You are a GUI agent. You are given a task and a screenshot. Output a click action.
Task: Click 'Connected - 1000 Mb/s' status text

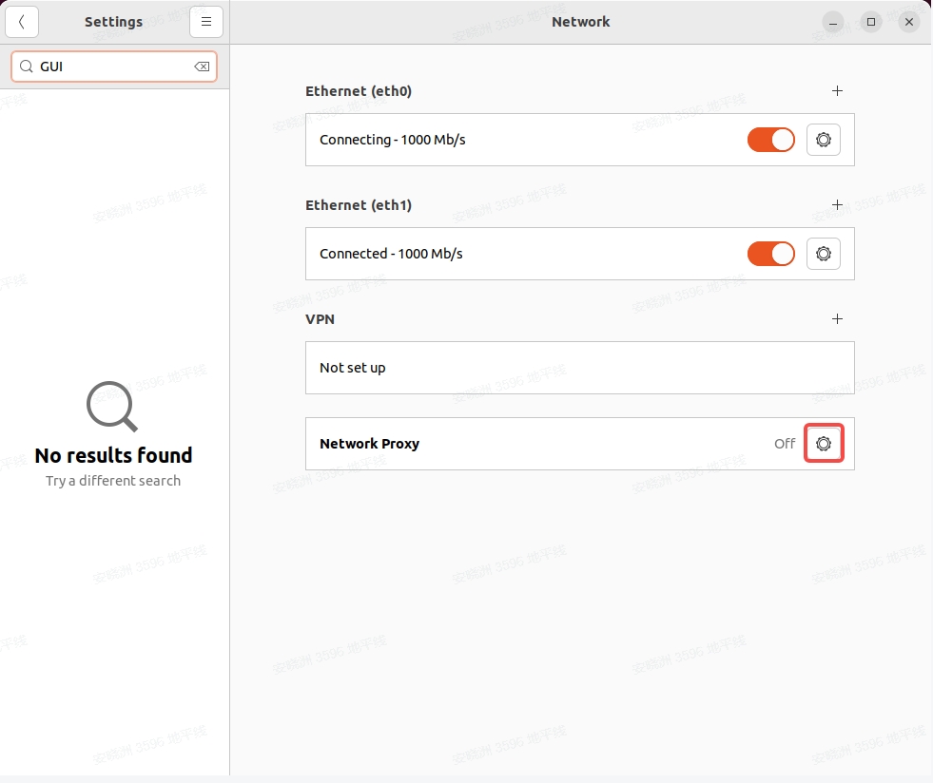(391, 254)
